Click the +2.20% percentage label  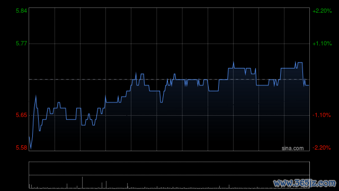coord(322,11)
